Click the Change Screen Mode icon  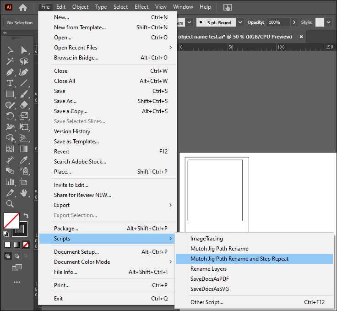point(17,267)
